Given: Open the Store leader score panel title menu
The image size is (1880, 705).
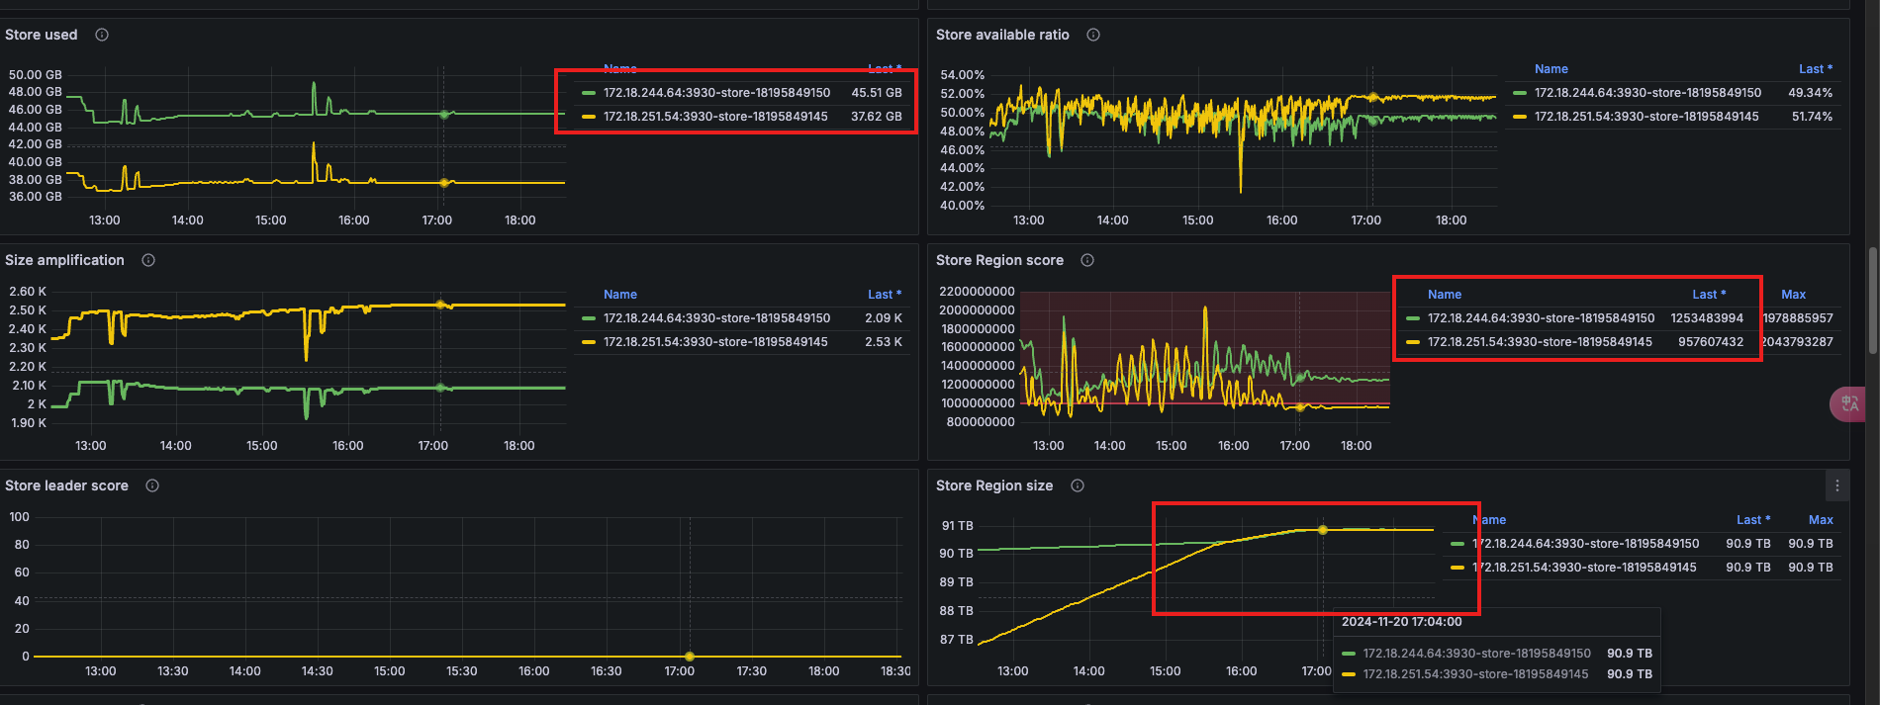Looking at the screenshot, I should [66, 485].
